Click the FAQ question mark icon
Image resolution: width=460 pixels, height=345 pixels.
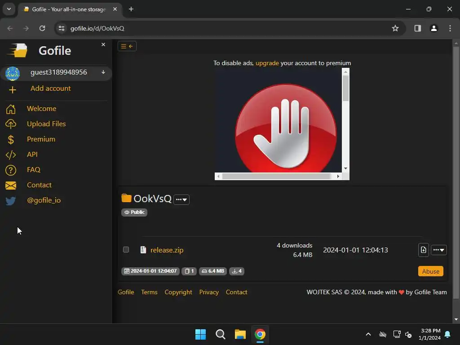[x=11, y=170]
